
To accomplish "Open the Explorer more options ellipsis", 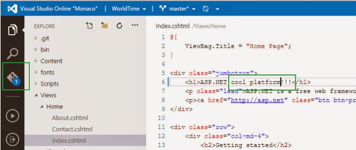I will pos(135,25).
